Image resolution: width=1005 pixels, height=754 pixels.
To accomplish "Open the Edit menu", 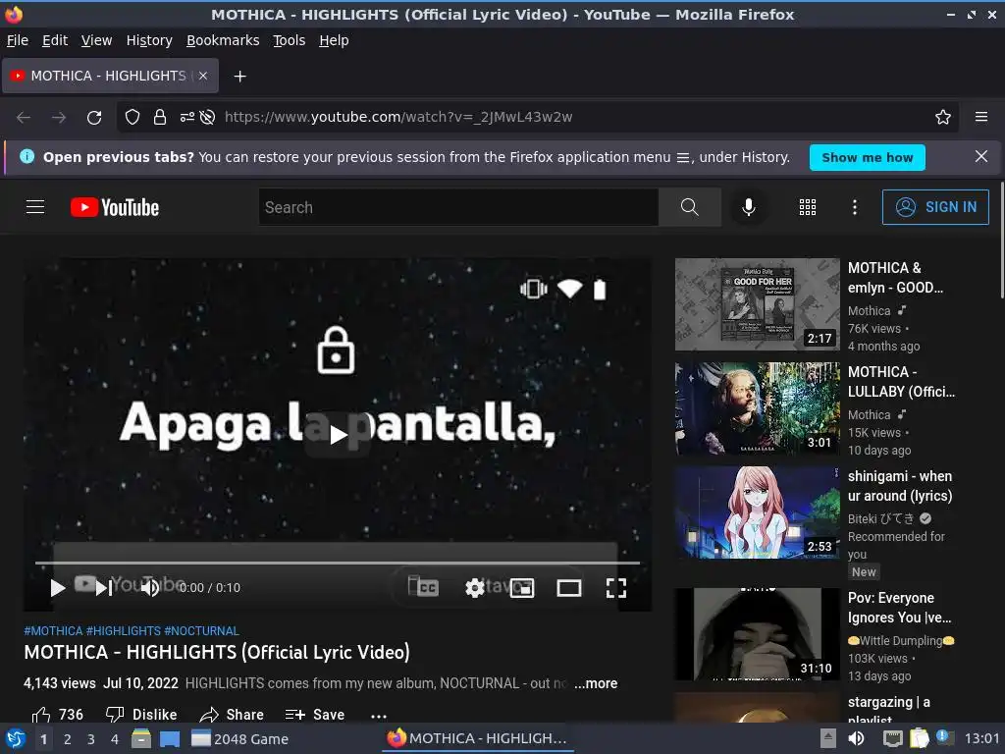I will coord(55,40).
